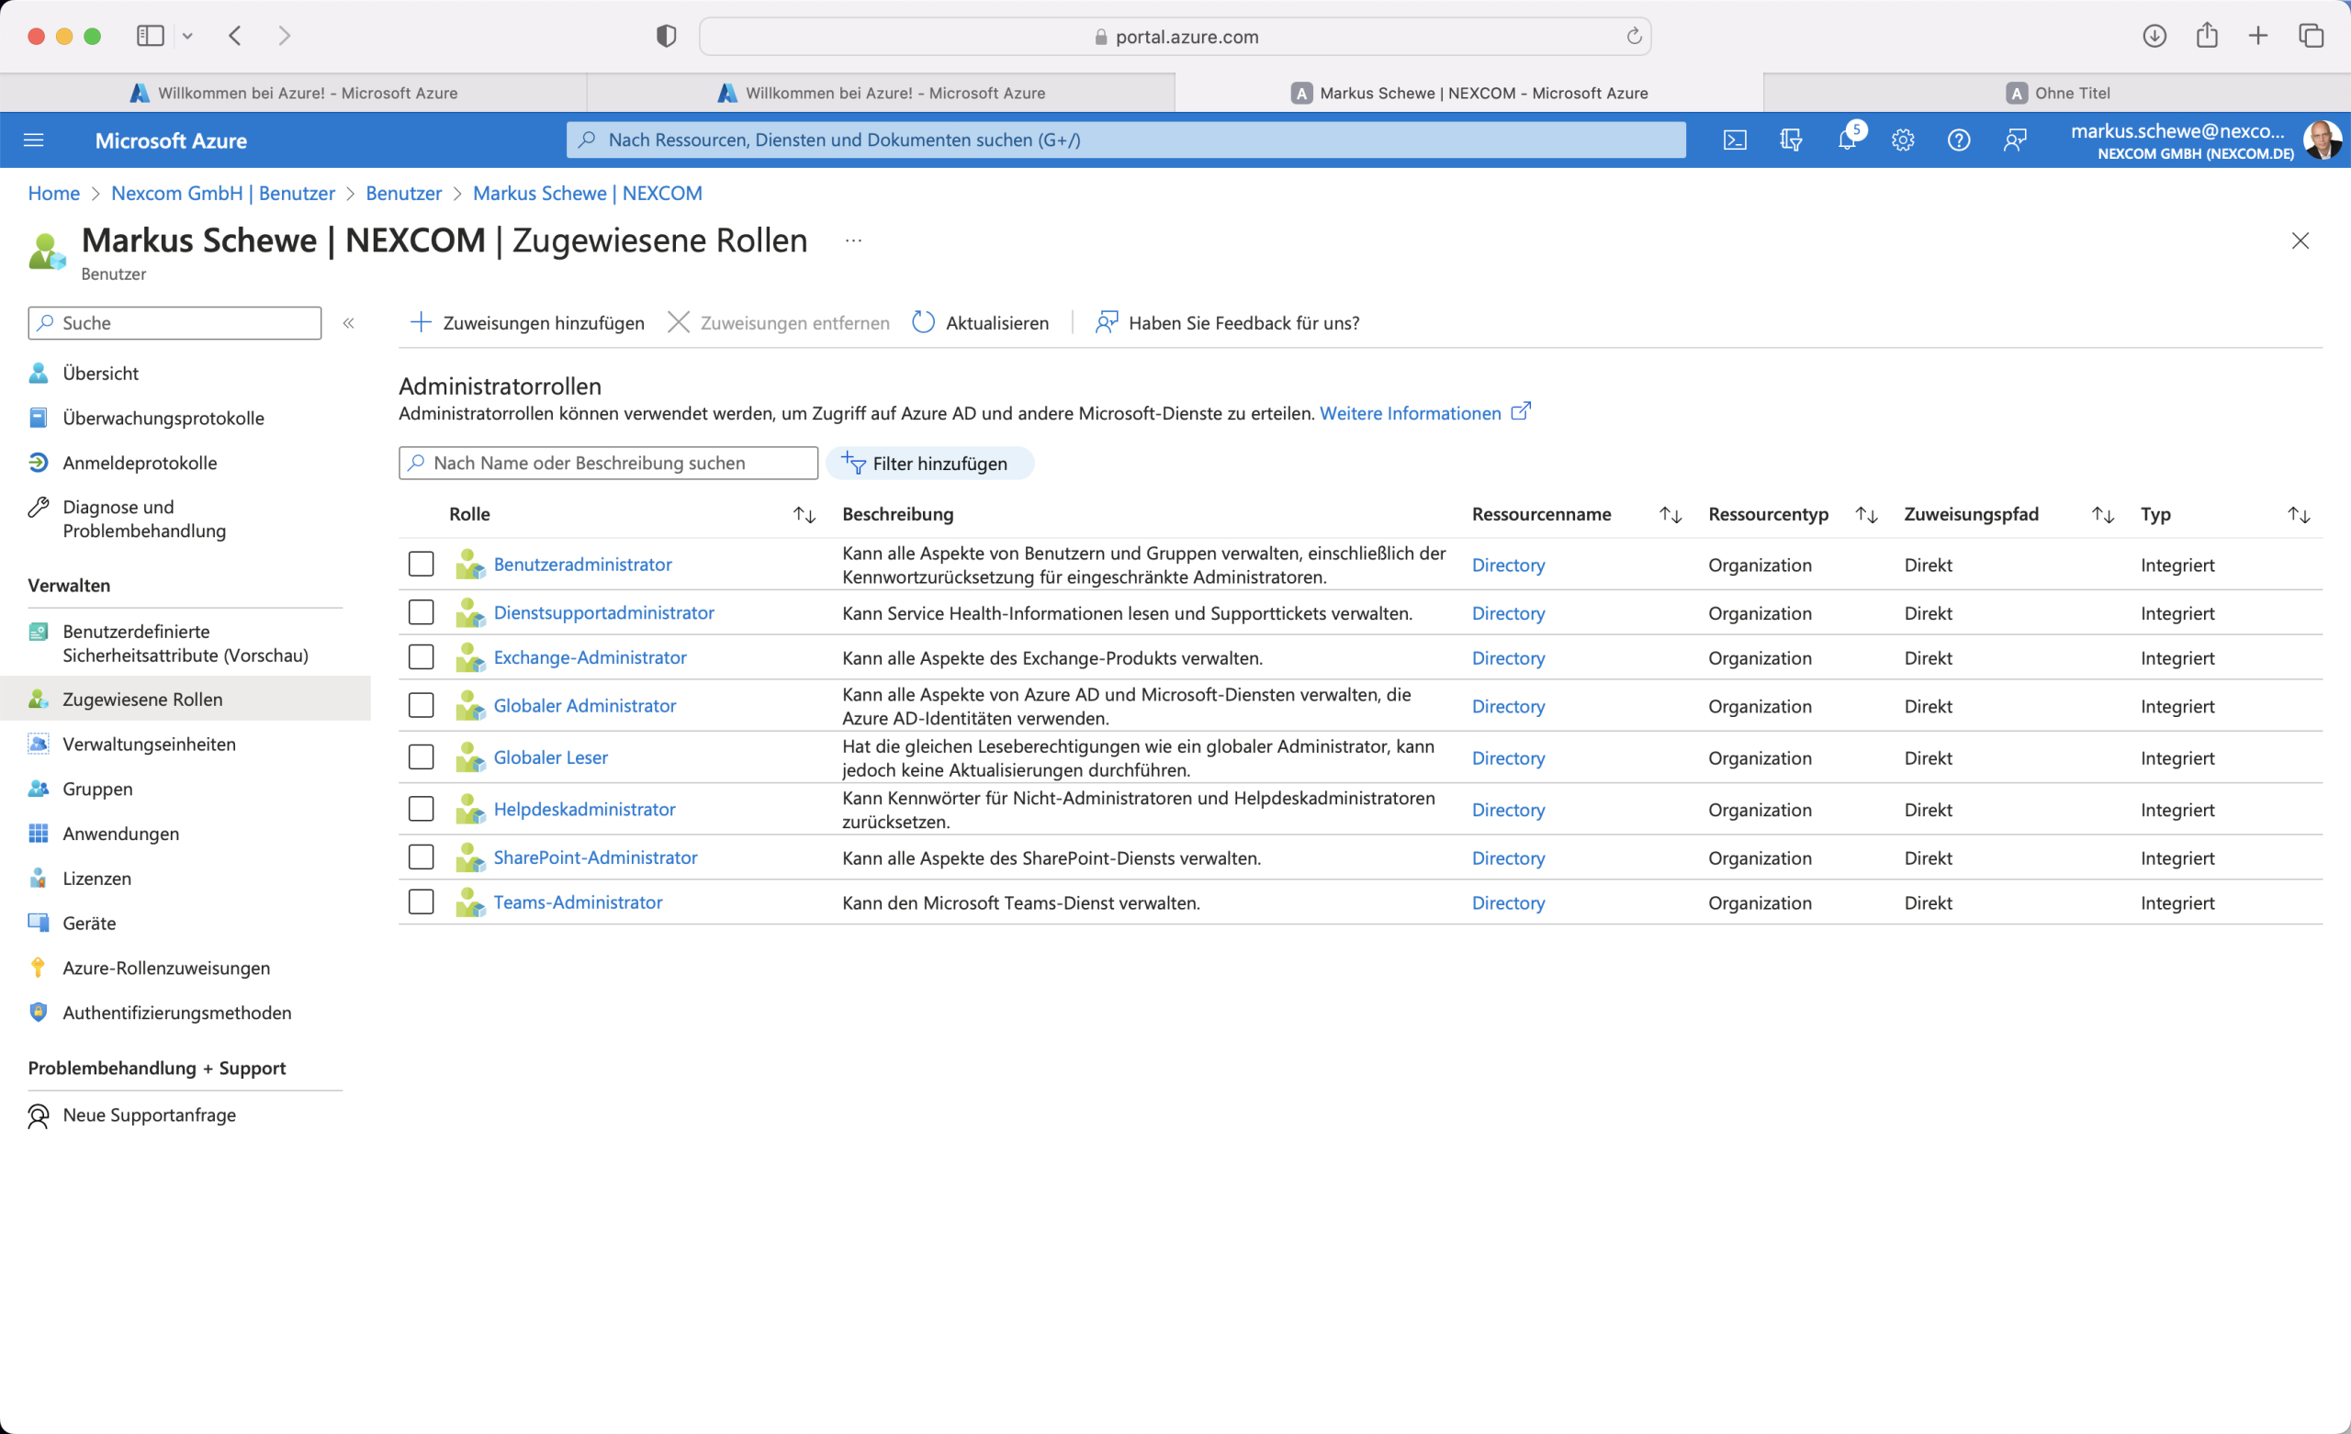Close the Zugewiesene Rollen blade
Viewport: 2351px width, 1434px height.
coord(2300,241)
